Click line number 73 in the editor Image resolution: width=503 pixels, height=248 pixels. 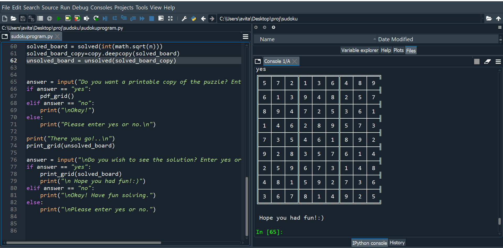click(14, 139)
